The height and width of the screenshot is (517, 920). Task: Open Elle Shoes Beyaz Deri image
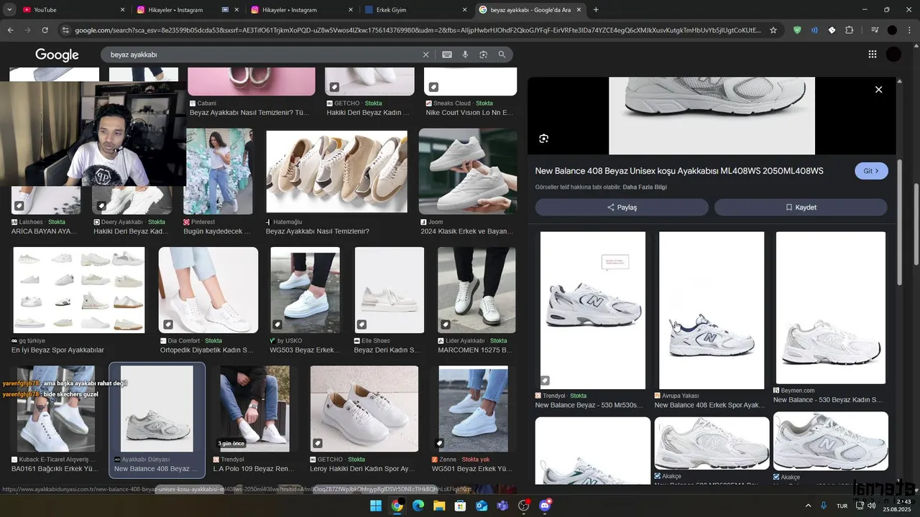[x=389, y=290]
